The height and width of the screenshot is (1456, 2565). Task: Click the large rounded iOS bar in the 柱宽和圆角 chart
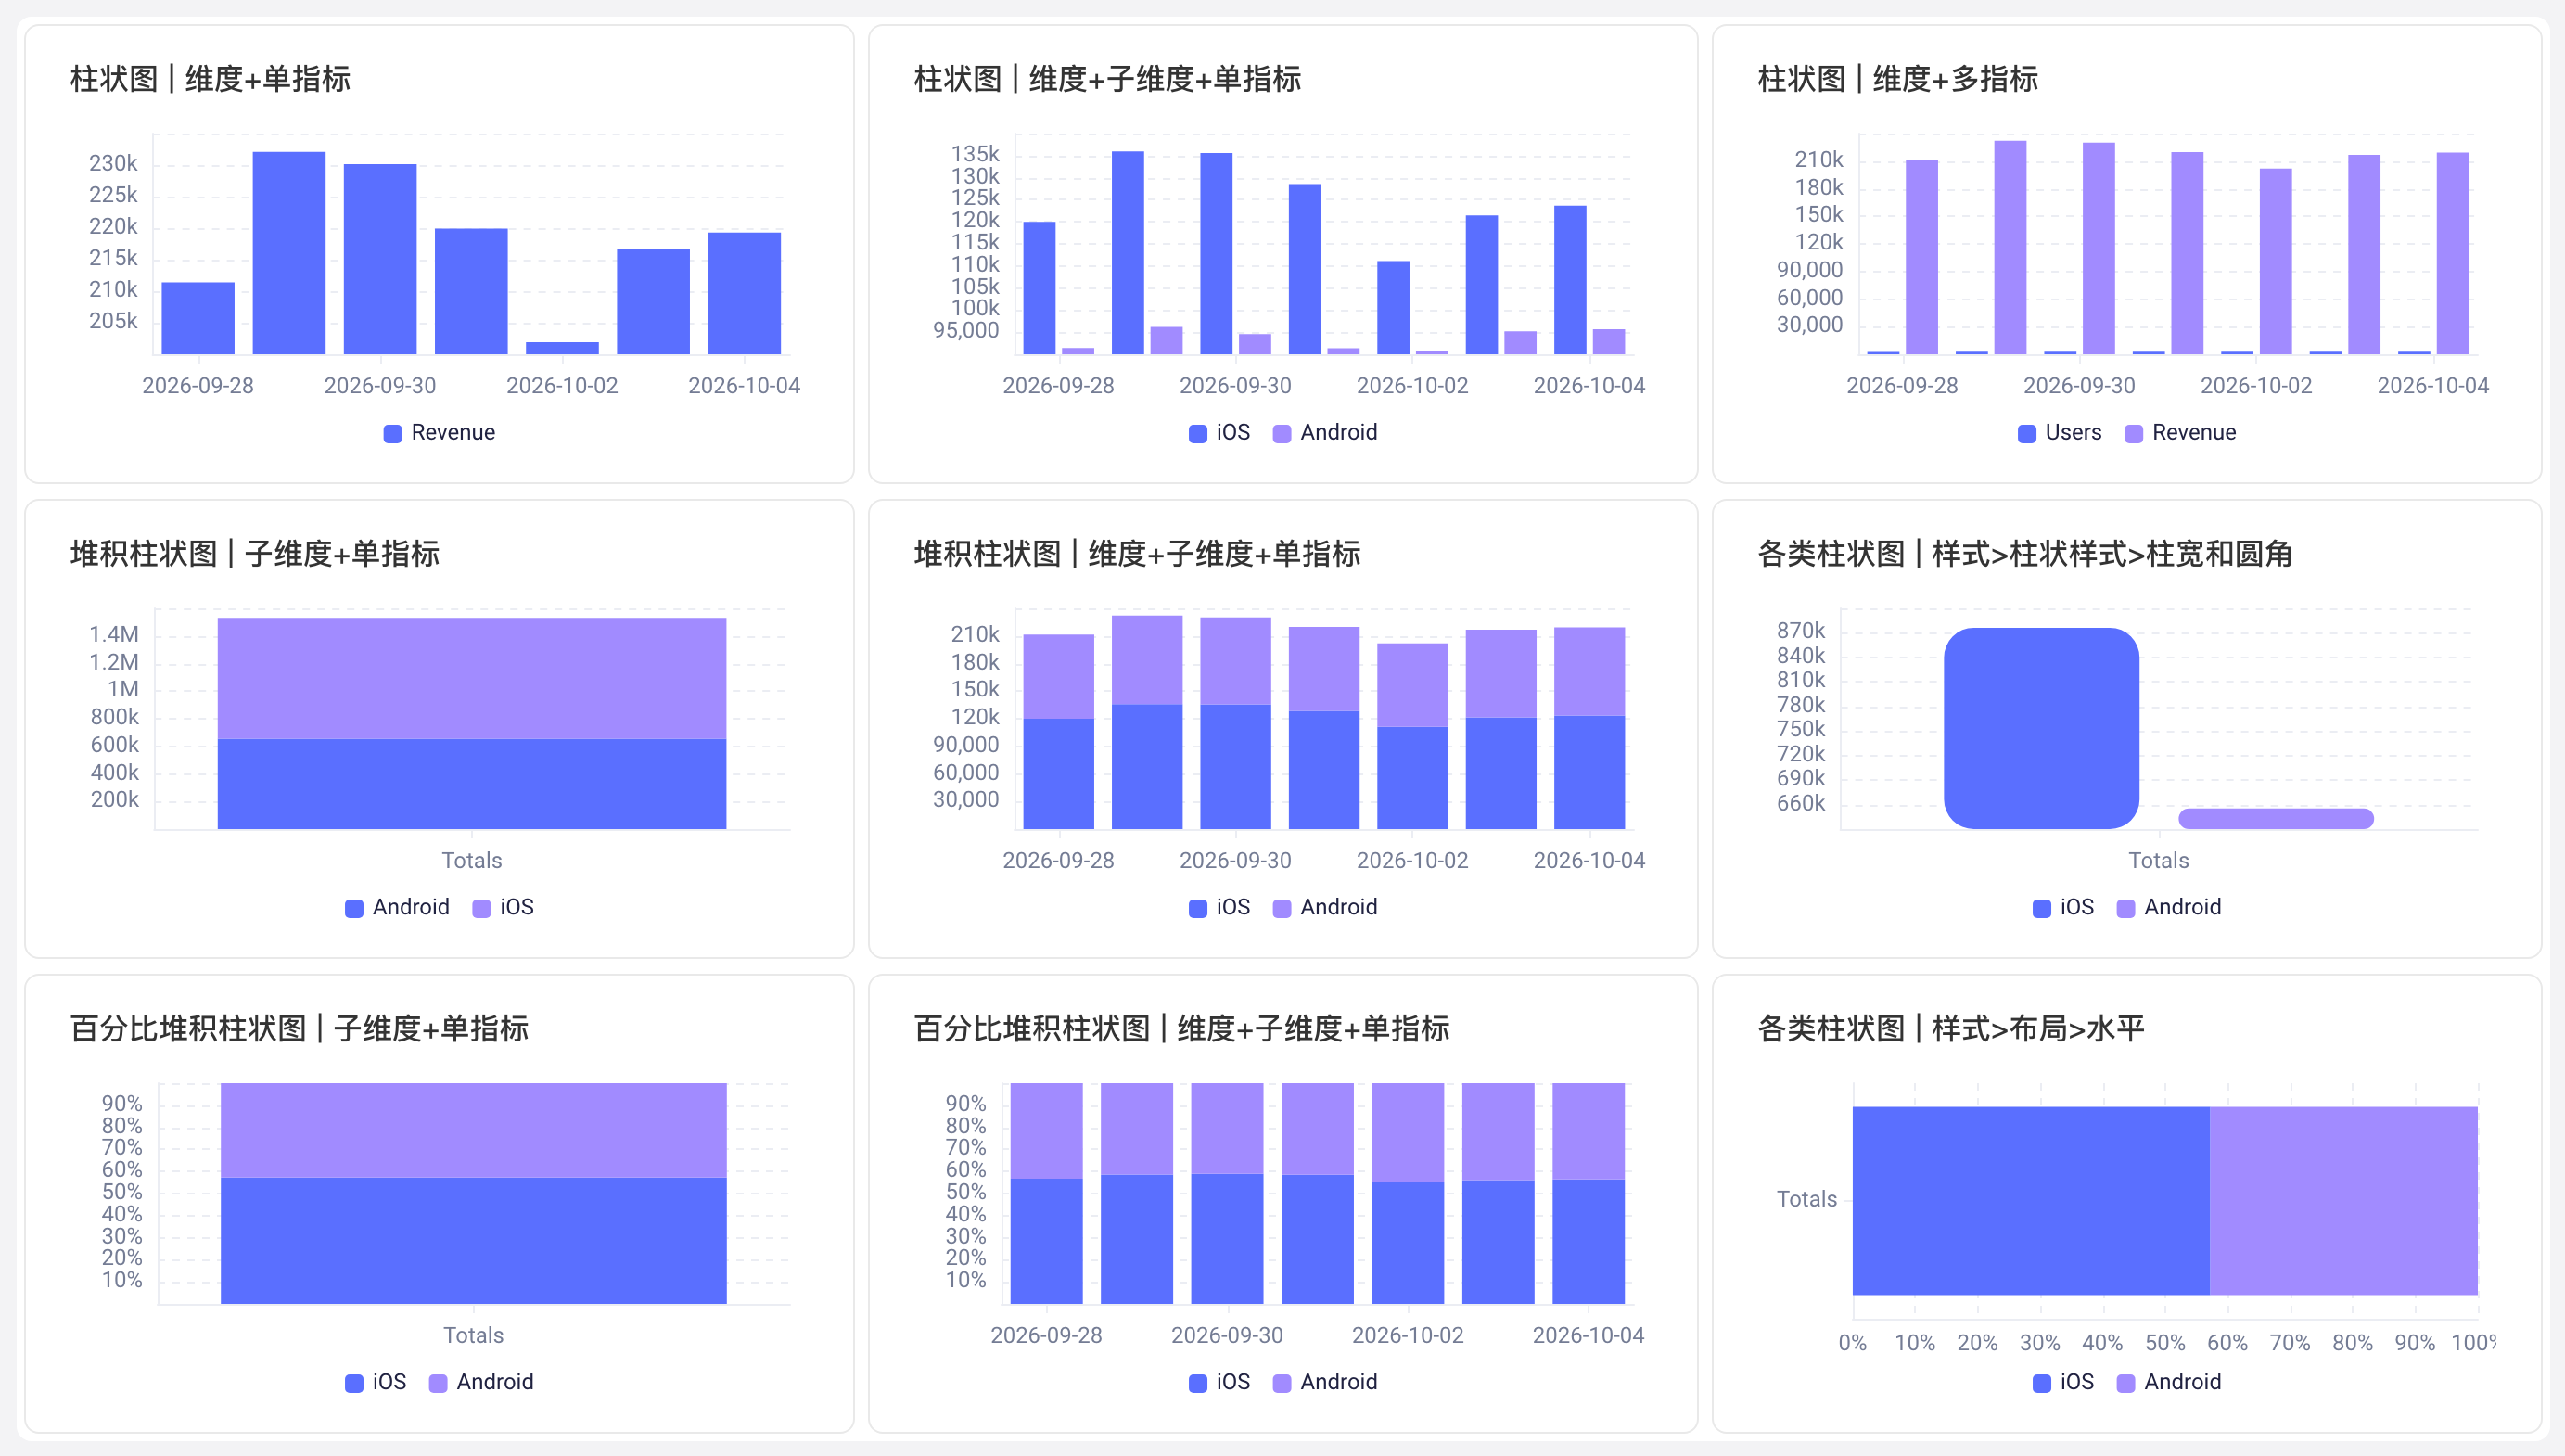[2041, 728]
